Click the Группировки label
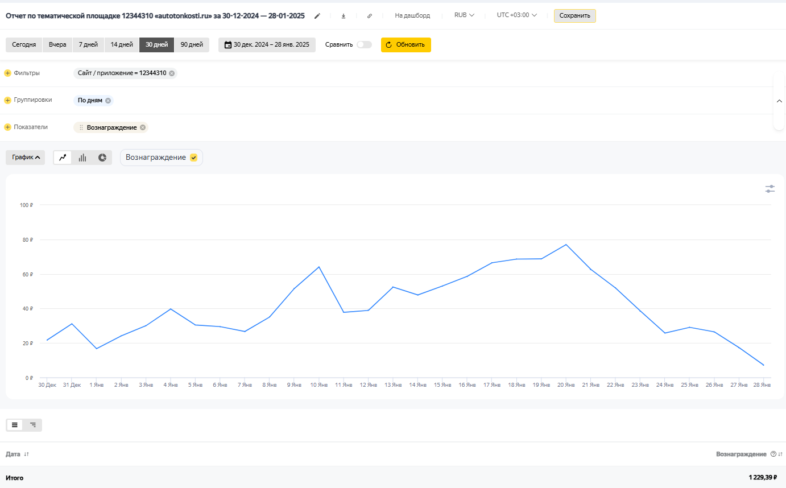The width and height of the screenshot is (786, 488). (33, 100)
